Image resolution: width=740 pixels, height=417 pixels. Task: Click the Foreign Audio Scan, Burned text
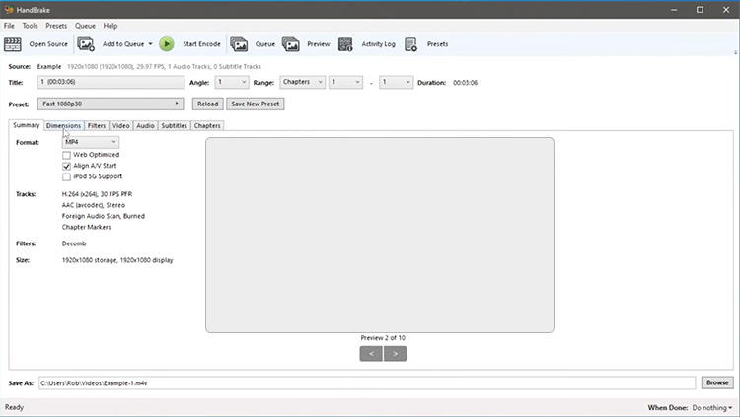point(104,216)
